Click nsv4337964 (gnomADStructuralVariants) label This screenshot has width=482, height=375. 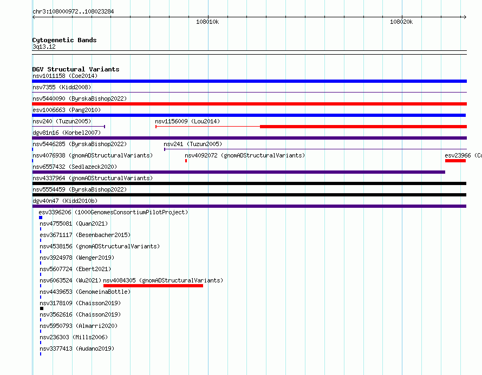coord(93,178)
